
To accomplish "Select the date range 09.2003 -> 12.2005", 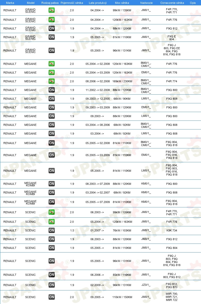I will [98, 99].
